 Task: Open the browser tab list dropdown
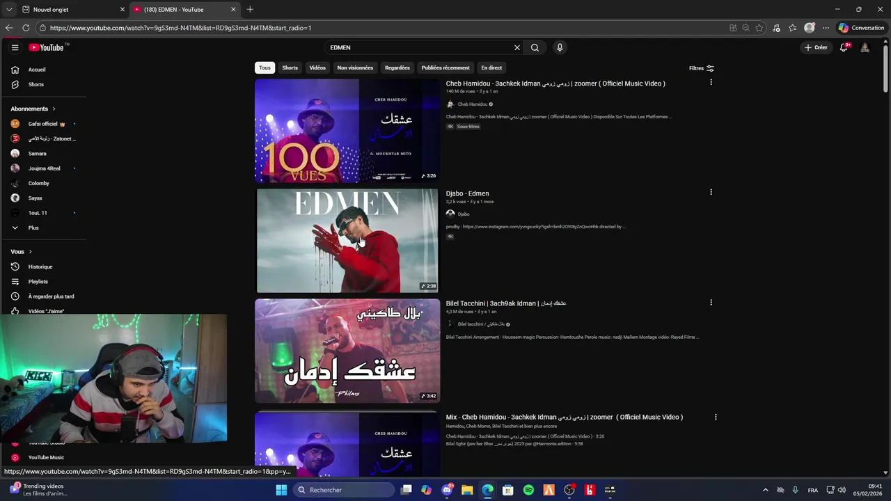tap(9, 9)
